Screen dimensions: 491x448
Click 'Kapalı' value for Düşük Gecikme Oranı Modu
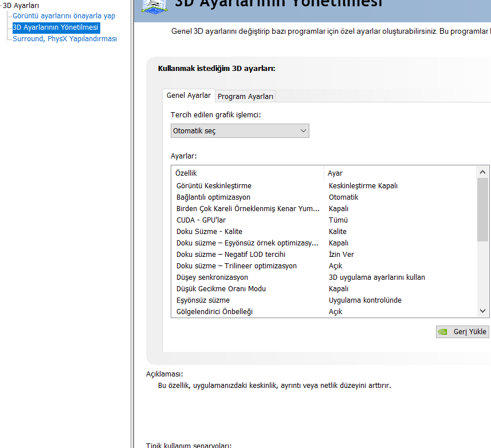339,289
